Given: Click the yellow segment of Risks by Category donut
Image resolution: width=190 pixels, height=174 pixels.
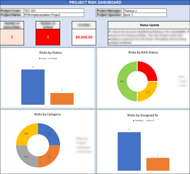Looking at the screenshot, I should pyautogui.click(x=25, y=133).
